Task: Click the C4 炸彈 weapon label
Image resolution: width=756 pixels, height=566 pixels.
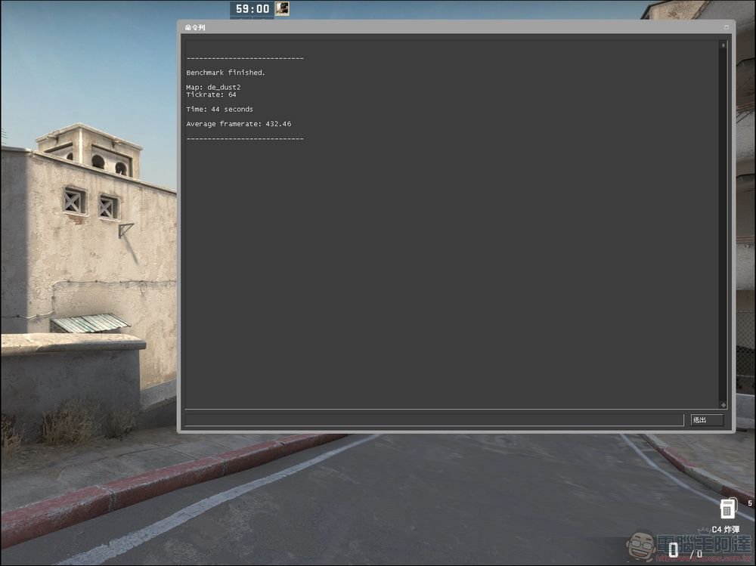Action: tap(726, 529)
